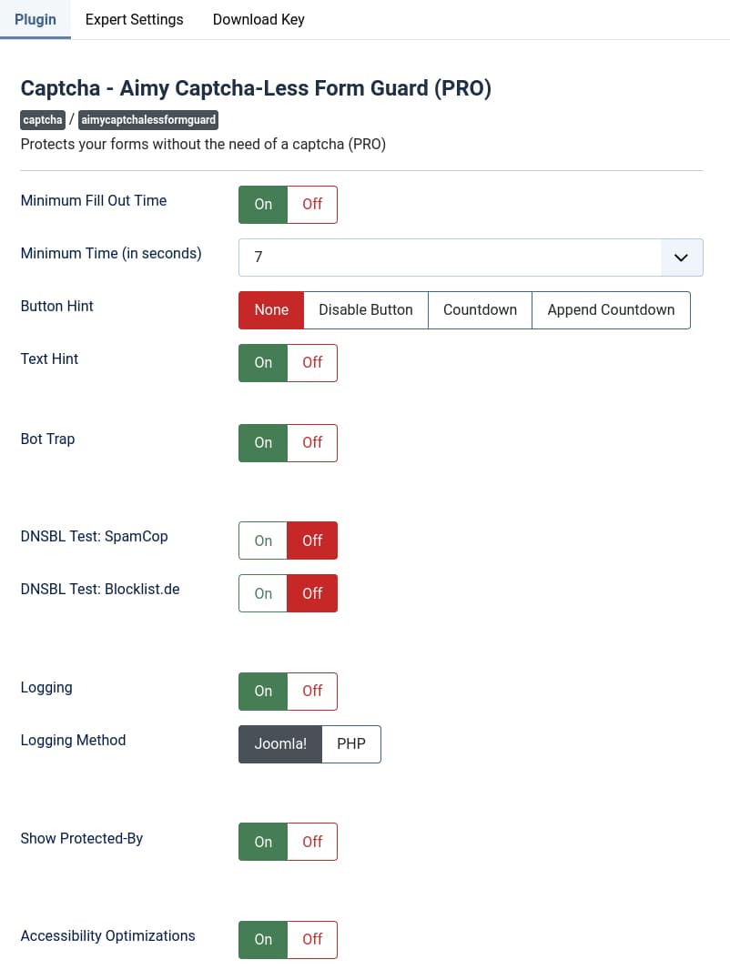The image size is (730, 980).
Task: Click the aimycaptchalessformguard plugin badge
Action: [149, 120]
